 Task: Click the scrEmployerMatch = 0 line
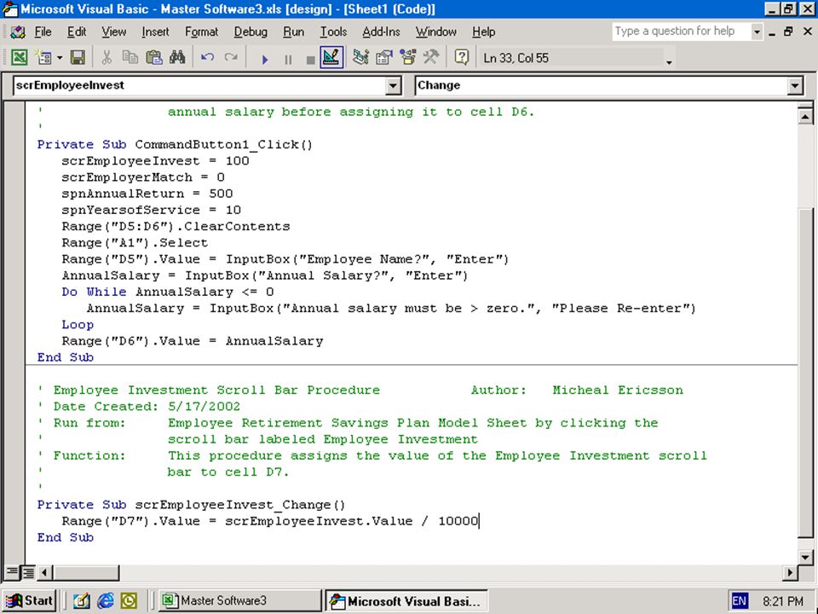point(143,177)
